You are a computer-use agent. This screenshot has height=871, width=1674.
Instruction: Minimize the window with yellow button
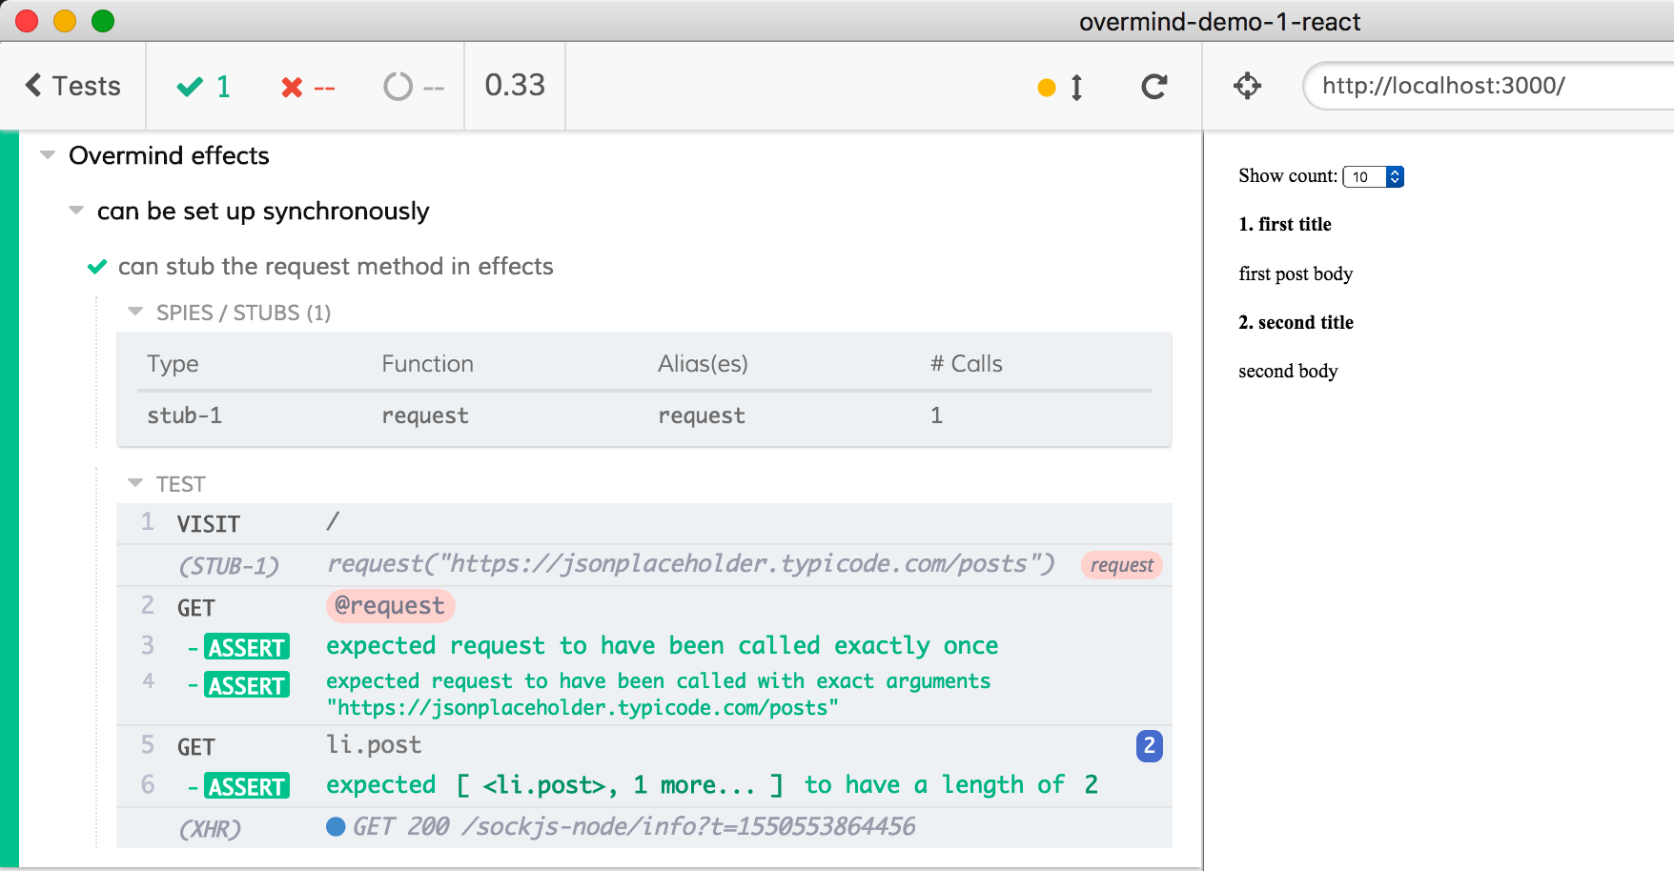(x=65, y=21)
